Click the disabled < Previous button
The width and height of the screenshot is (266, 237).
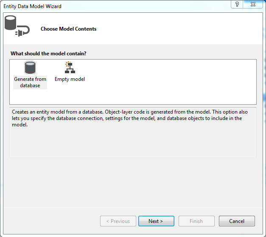coord(118,221)
